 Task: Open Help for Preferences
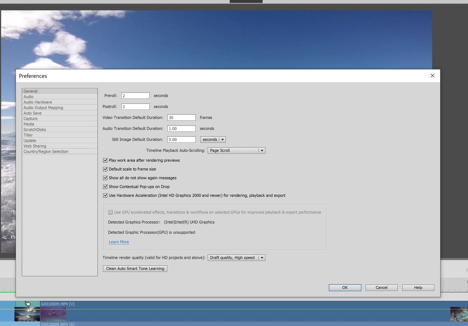(418, 288)
